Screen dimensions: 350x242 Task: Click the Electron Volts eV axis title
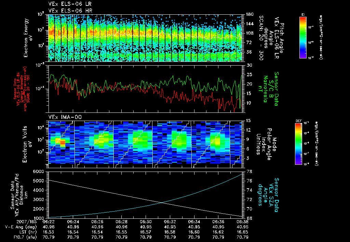(27, 144)
